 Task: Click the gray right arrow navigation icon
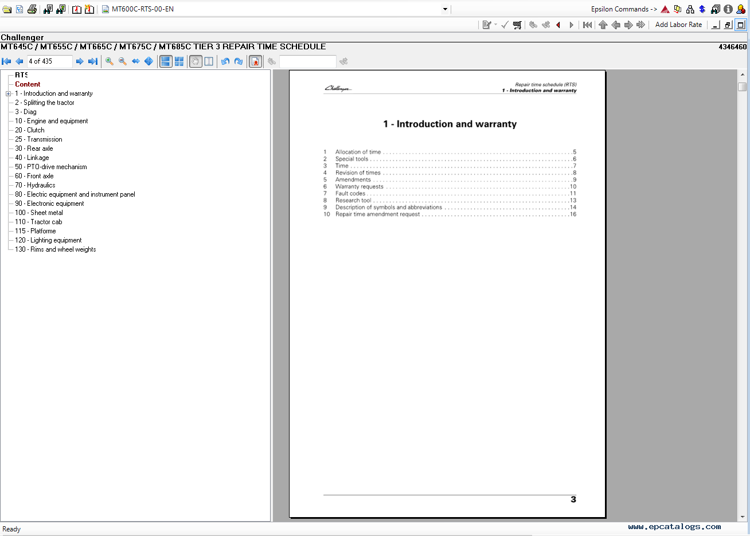[x=628, y=25]
